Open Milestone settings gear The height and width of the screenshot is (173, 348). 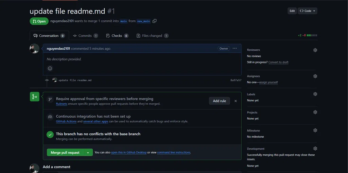click(x=315, y=131)
